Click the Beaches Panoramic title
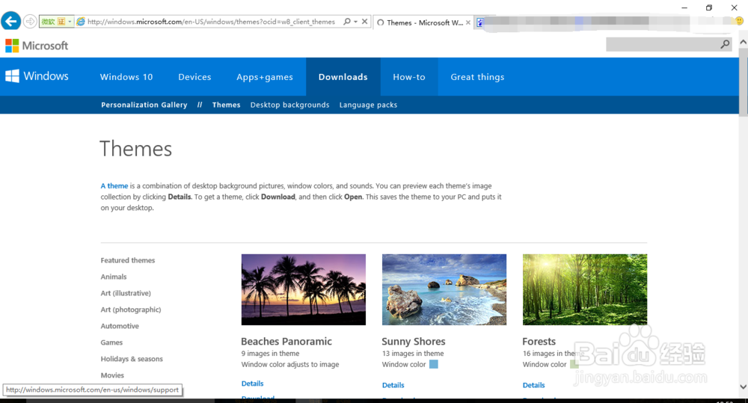 [286, 342]
